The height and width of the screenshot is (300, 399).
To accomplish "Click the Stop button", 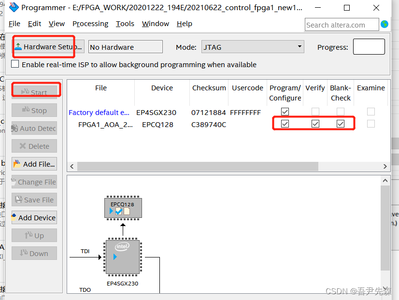I will (34, 110).
